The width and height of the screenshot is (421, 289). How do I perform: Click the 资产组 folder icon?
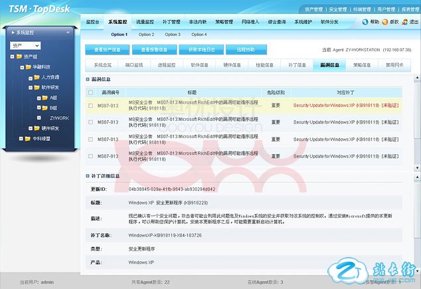click(x=19, y=57)
